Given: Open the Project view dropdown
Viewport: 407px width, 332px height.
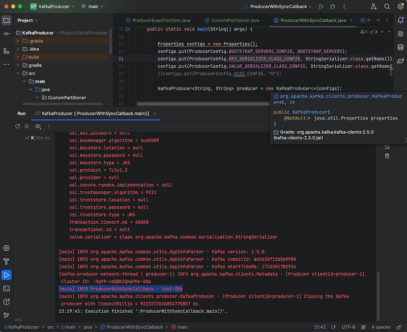Looking at the screenshot, I should tap(28, 20).
